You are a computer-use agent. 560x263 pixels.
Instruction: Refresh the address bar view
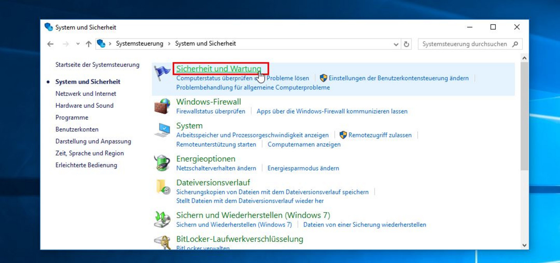pos(406,44)
